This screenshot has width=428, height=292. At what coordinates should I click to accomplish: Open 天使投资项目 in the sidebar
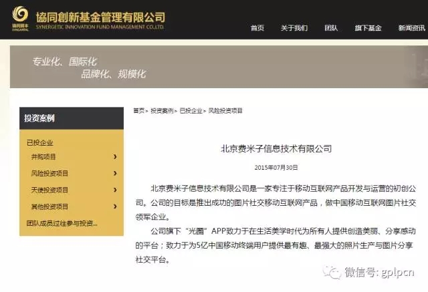(x=49, y=190)
